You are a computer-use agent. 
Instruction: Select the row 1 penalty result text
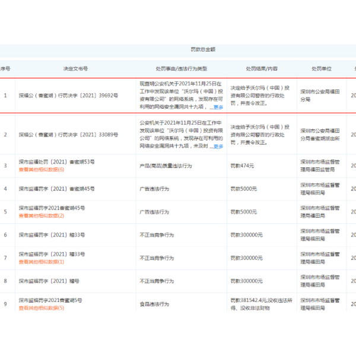(260, 96)
